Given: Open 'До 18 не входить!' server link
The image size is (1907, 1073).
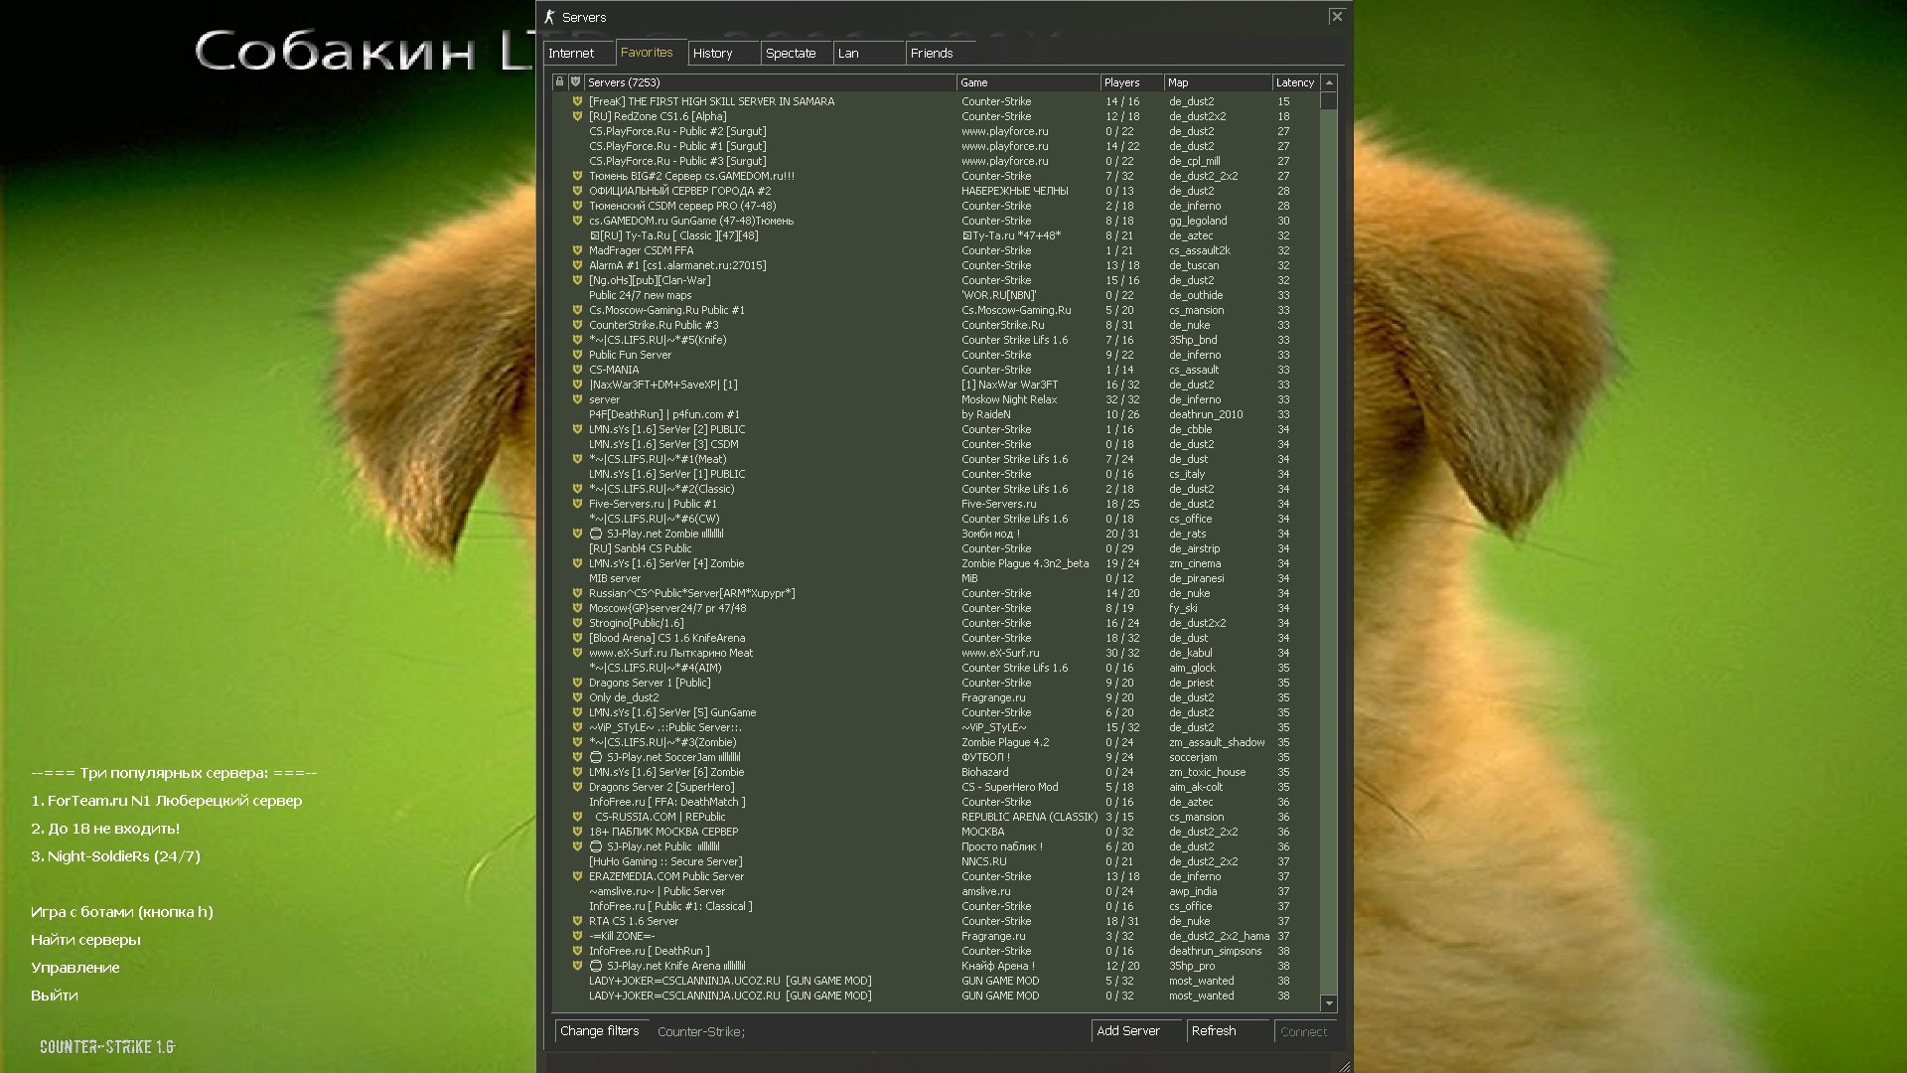Looking at the screenshot, I should 105,829.
